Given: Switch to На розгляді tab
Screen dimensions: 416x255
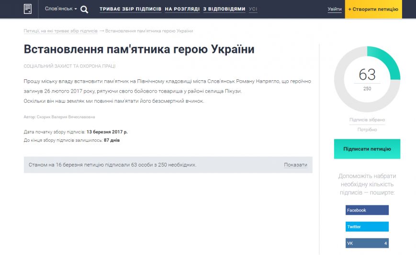Looking at the screenshot, I should coord(182,9).
